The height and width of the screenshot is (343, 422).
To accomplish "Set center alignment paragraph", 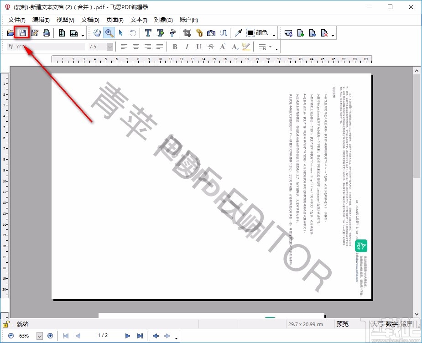I will coord(136,47).
